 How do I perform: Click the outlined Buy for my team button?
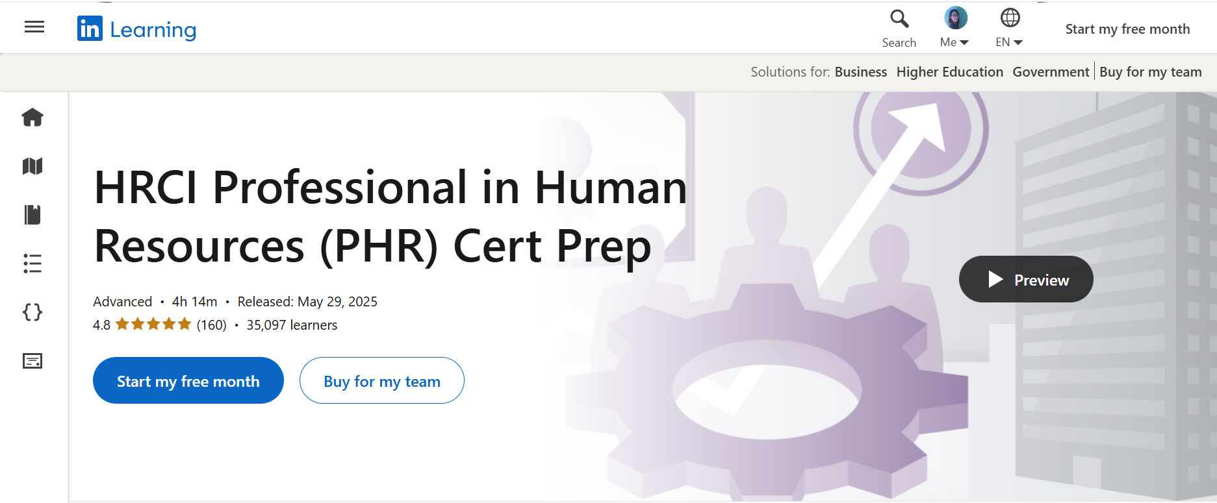(x=382, y=380)
